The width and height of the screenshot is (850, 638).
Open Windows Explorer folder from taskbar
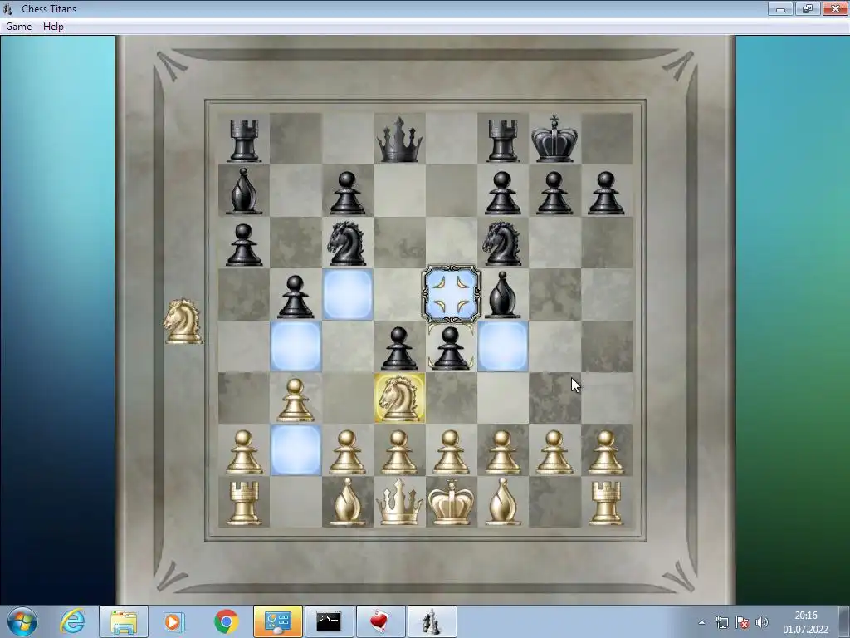pos(124,621)
